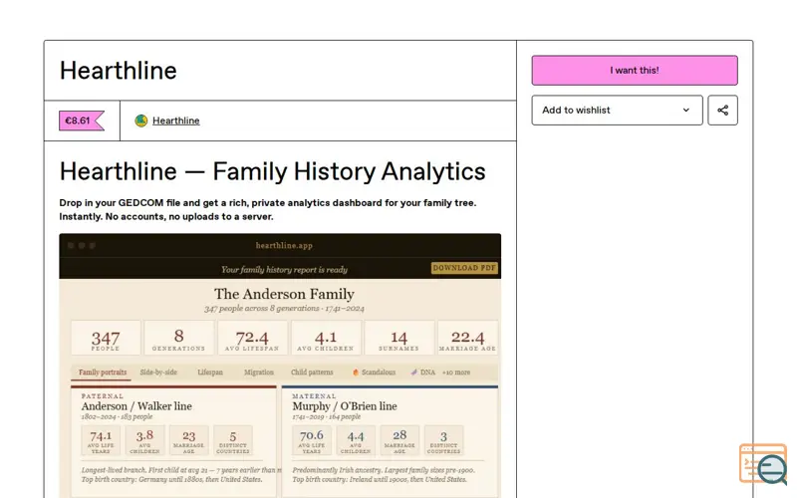Click the €8.61 price tag
This screenshot has width=797, height=498.
coord(82,121)
